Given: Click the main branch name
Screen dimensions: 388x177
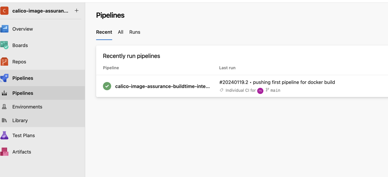Looking at the screenshot, I should point(275,91).
